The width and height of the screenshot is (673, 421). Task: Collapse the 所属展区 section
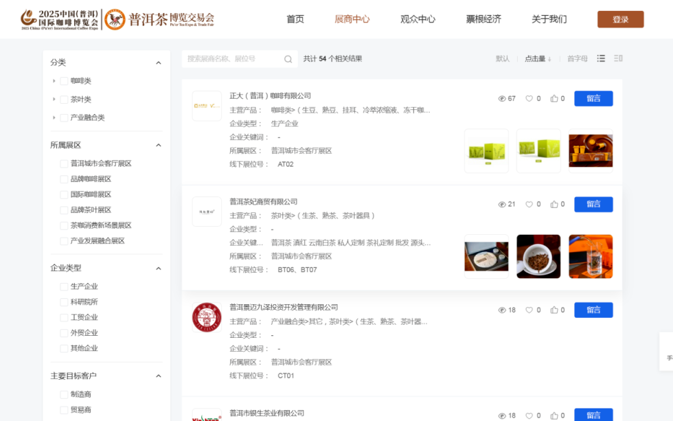(x=159, y=145)
